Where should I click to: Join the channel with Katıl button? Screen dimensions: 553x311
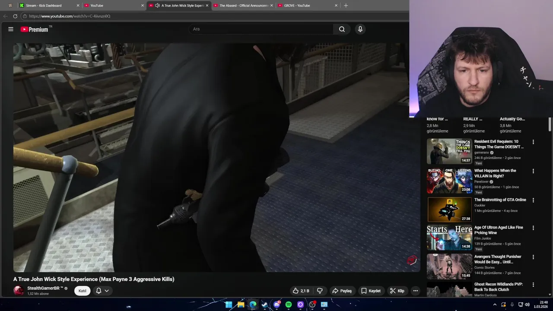pos(82,291)
